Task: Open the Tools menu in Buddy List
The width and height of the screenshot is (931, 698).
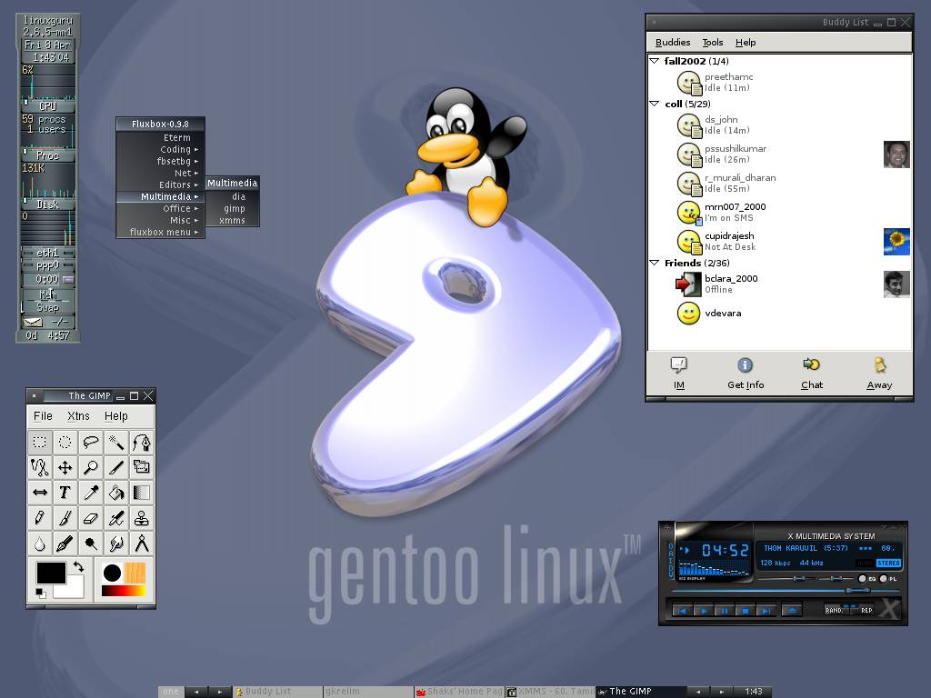Action: pyautogui.click(x=713, y=42)
